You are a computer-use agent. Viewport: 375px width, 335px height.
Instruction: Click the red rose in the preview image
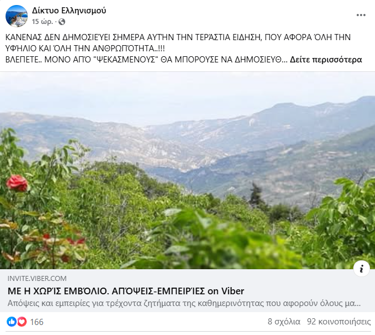[17, 183]
